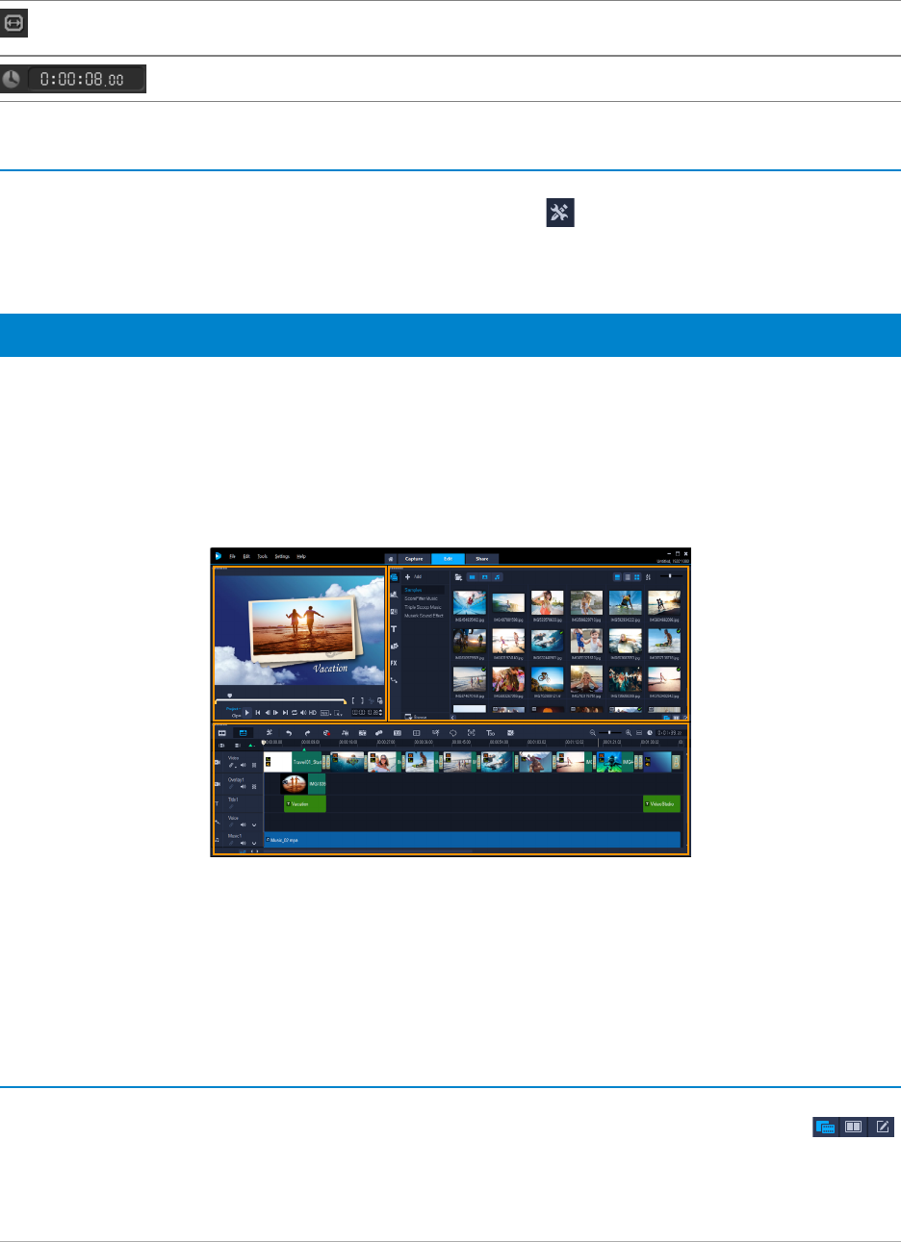Image resolution: width=901 pixels, height=1242 pixels.
Task: Open the Path library category icon
Action: tap(394, 680)
